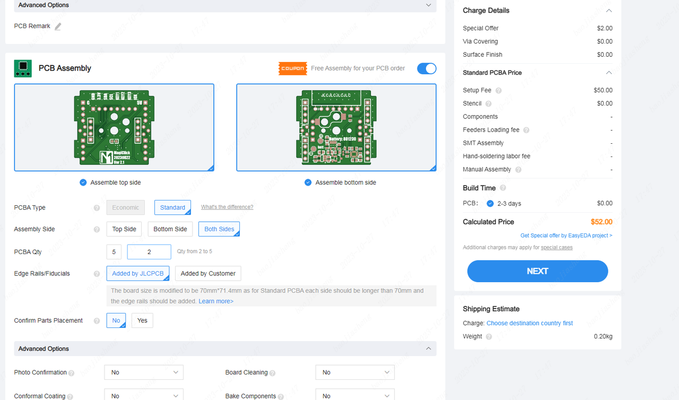Open the Board Cleaning dropdown

[354, 372]
